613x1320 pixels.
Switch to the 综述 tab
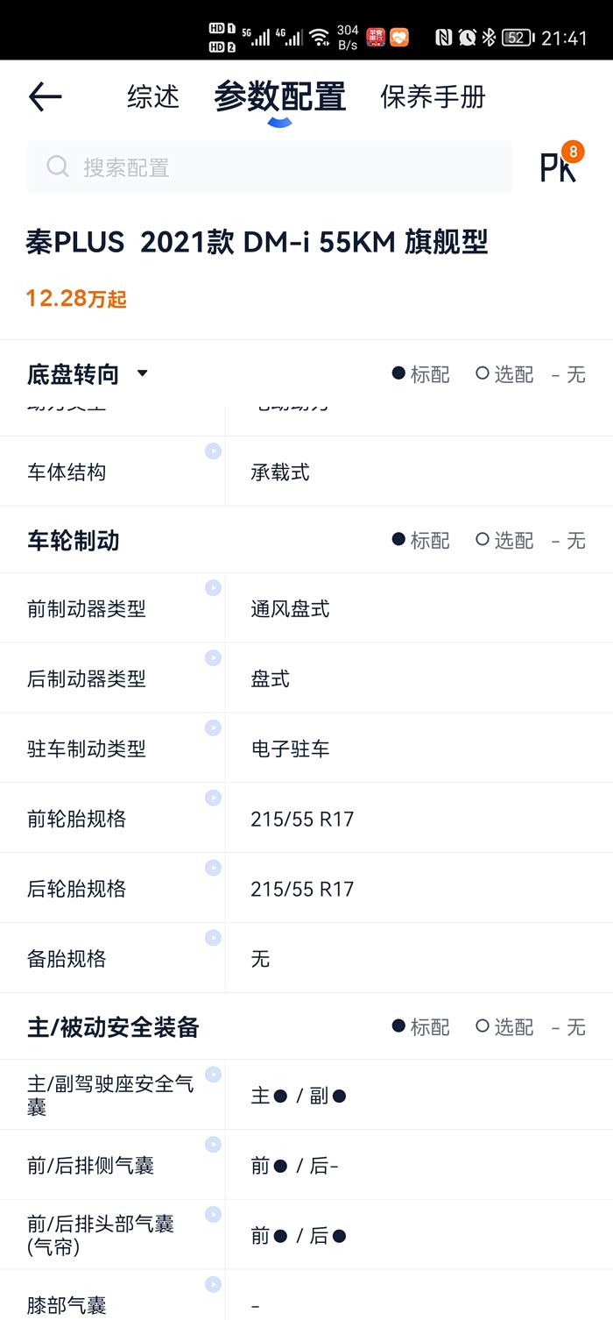pyautogui.click(x=152, y=97)
